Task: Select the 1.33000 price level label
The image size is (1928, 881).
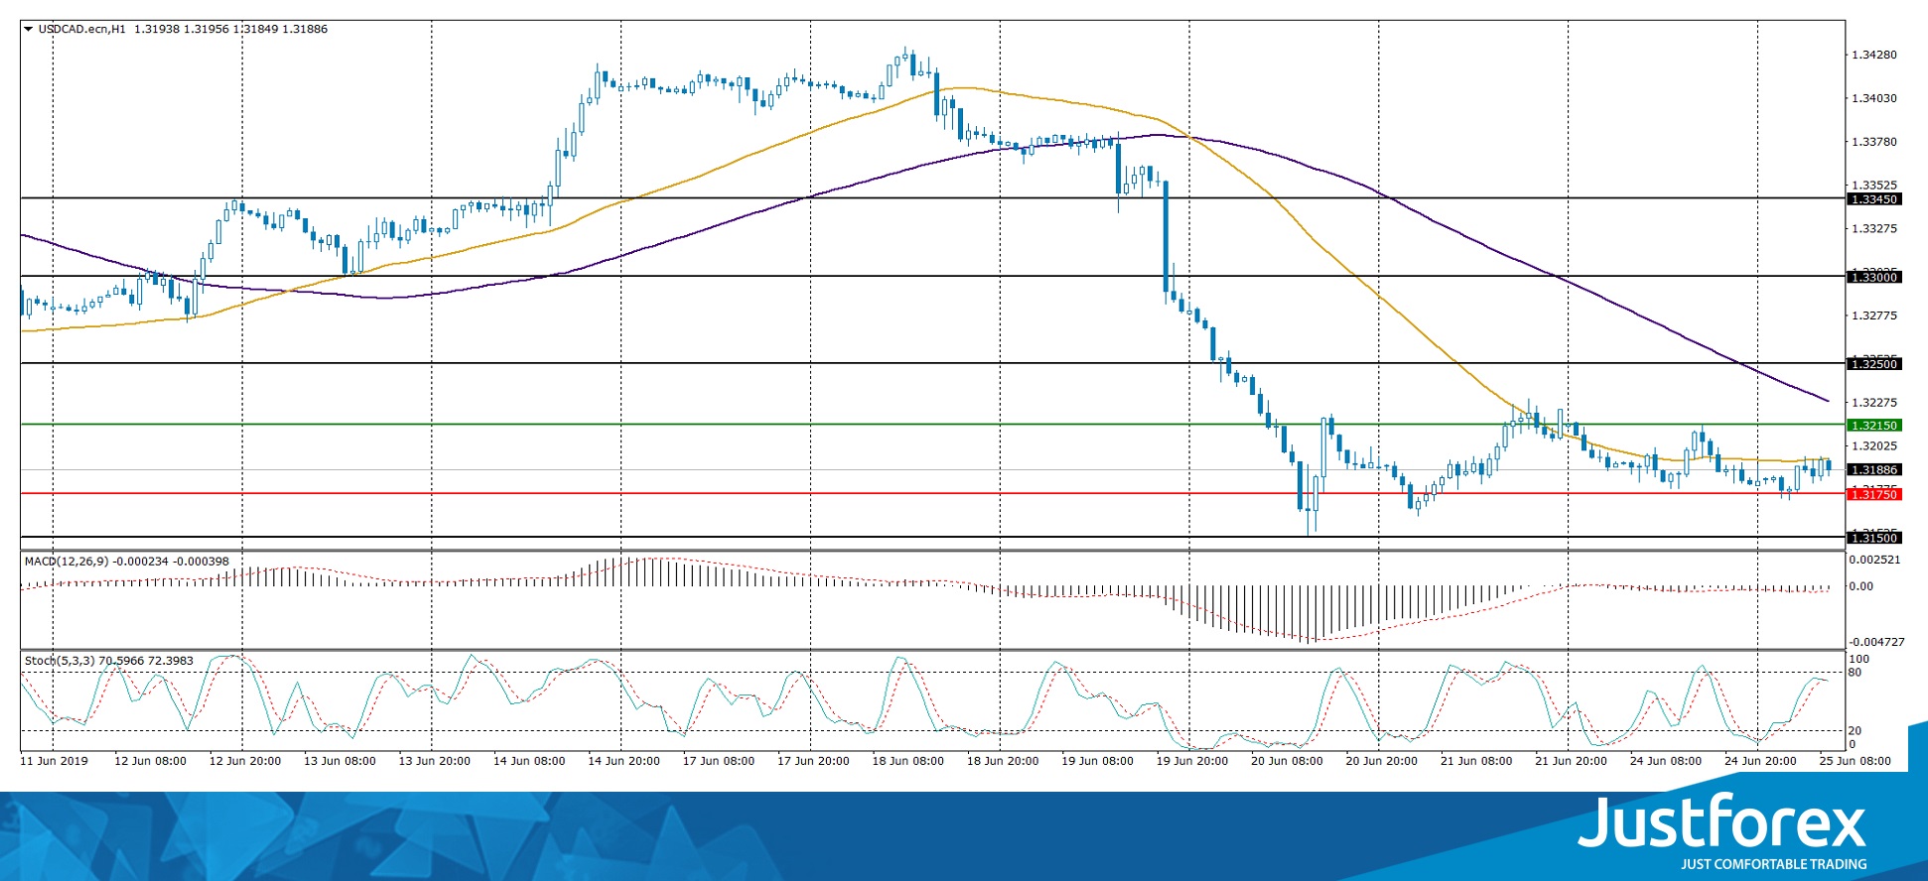Action: 1874,277
